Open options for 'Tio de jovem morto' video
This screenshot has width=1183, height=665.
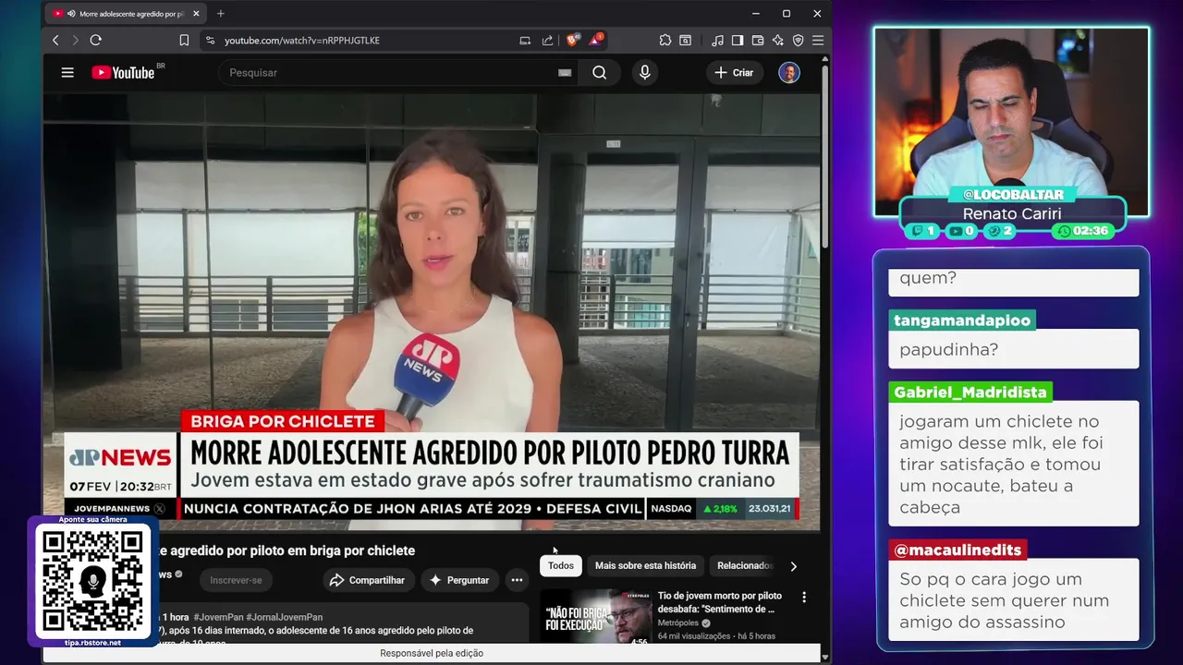pyautogui.click(x=804, y=598)
